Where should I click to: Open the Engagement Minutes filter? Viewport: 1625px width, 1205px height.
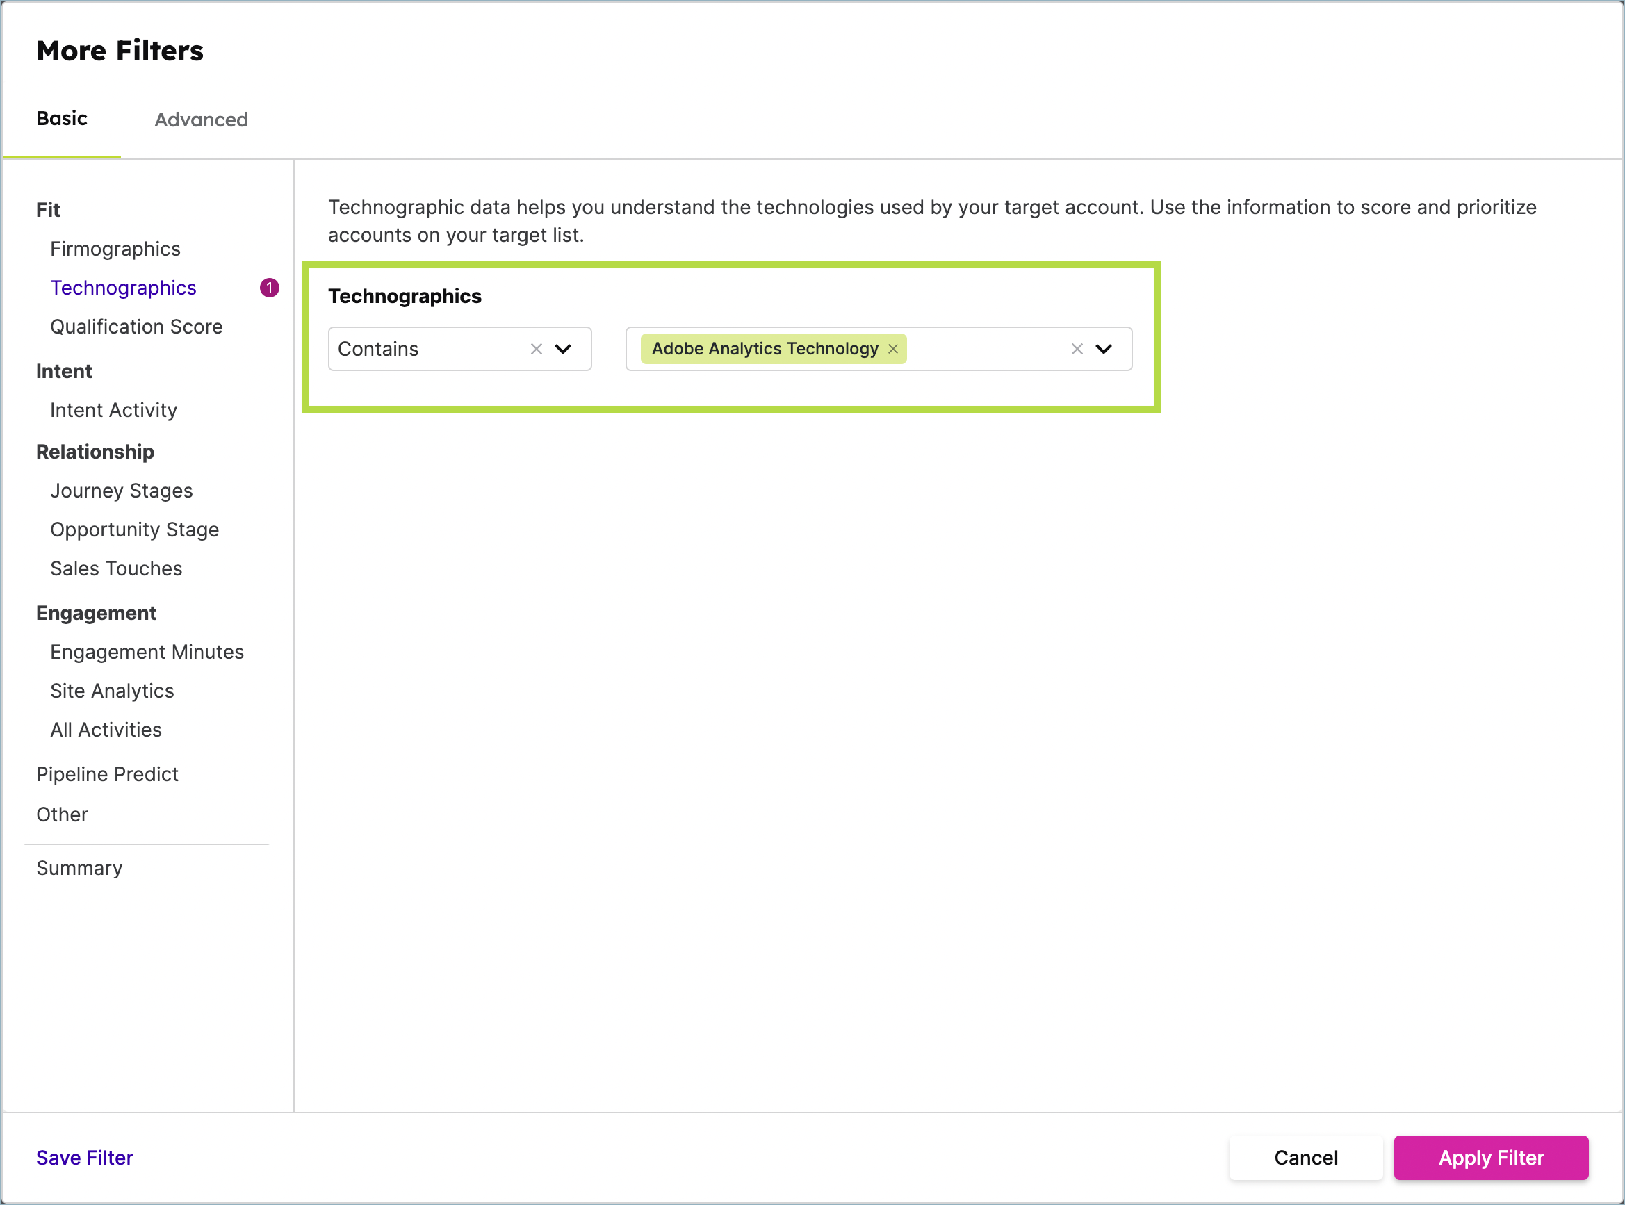coord(147,651)
